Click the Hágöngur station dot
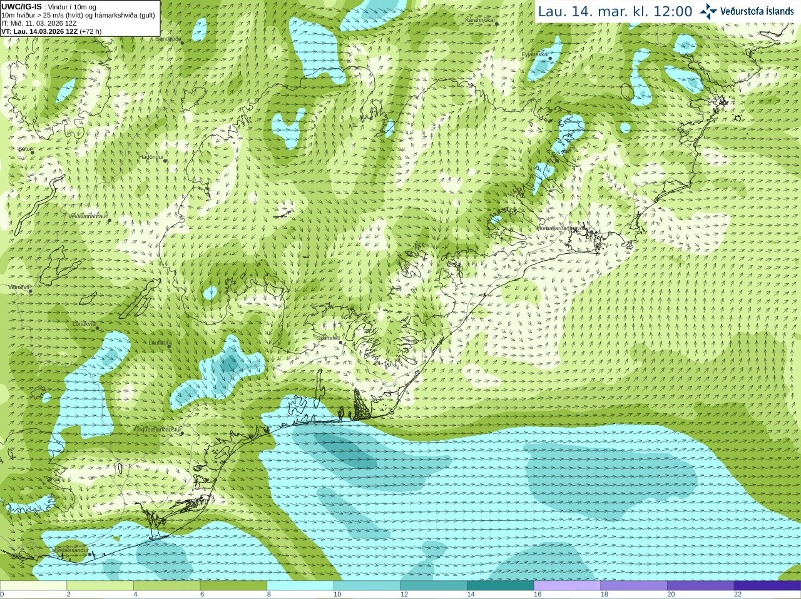The image size is (801, 599). tap(165, 161)
